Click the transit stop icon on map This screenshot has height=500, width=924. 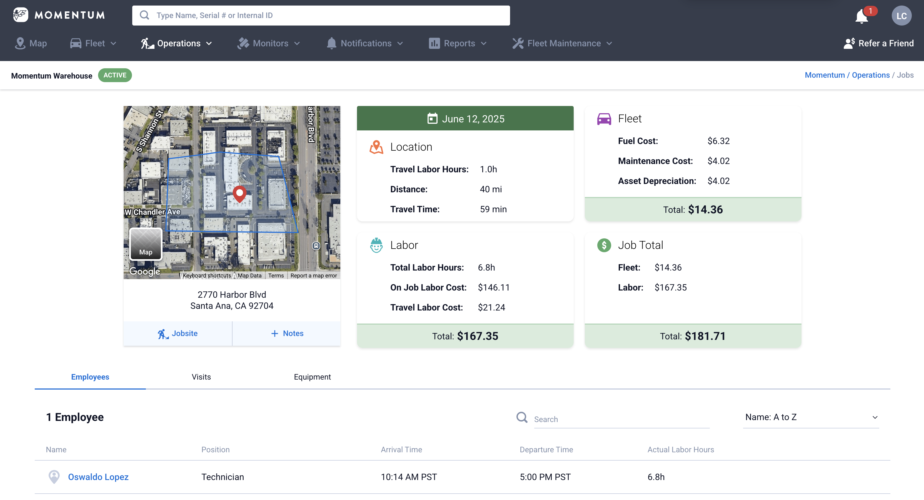pyautogui.click(x=316, y=246)
